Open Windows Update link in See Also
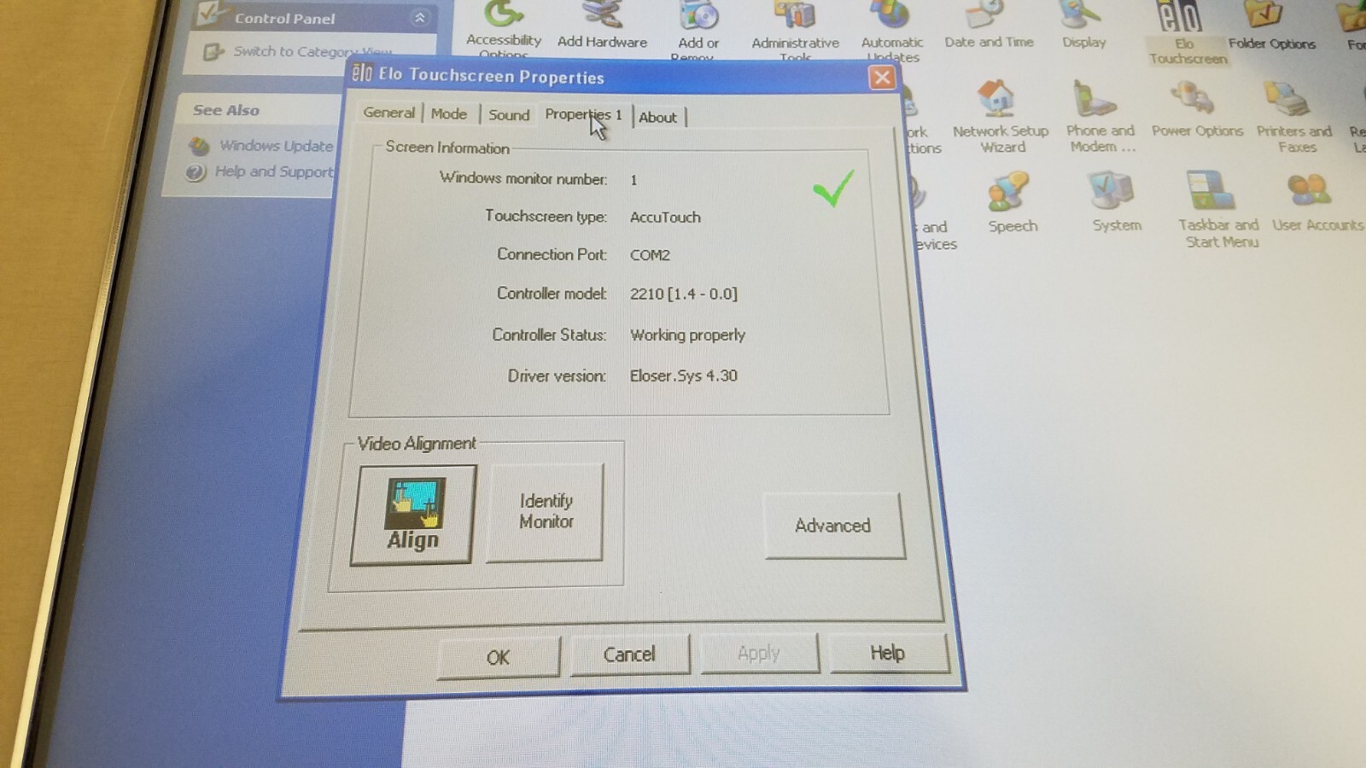The image size is (1366, 768). (x=276, y=146)
